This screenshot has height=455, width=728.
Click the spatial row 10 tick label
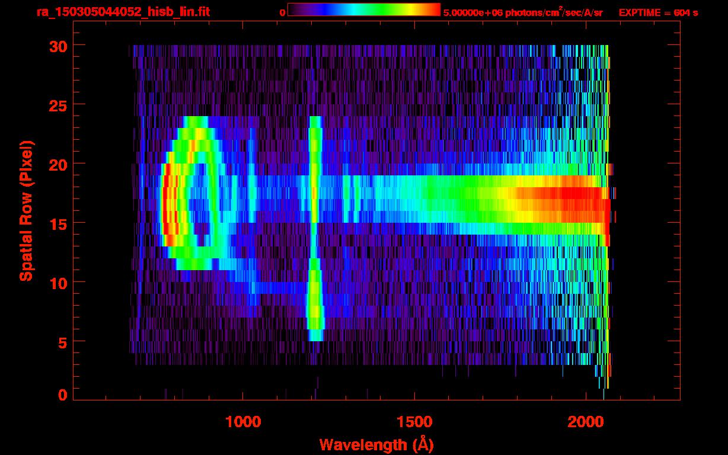(x=58, y=283)
